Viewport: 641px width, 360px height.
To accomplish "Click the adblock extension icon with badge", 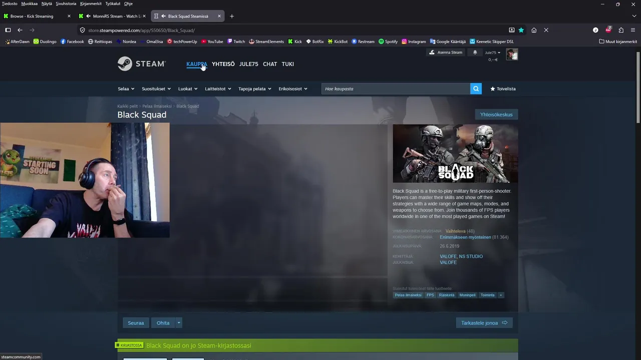I will point(608,30).
